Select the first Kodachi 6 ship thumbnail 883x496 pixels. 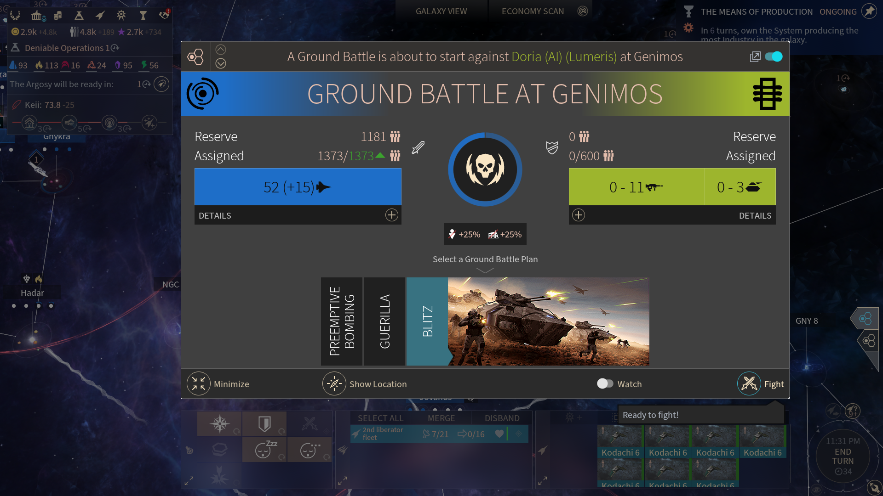[x=620, y=441]
